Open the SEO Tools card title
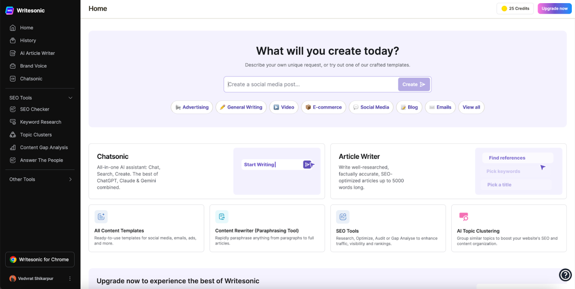 [347, 231]
